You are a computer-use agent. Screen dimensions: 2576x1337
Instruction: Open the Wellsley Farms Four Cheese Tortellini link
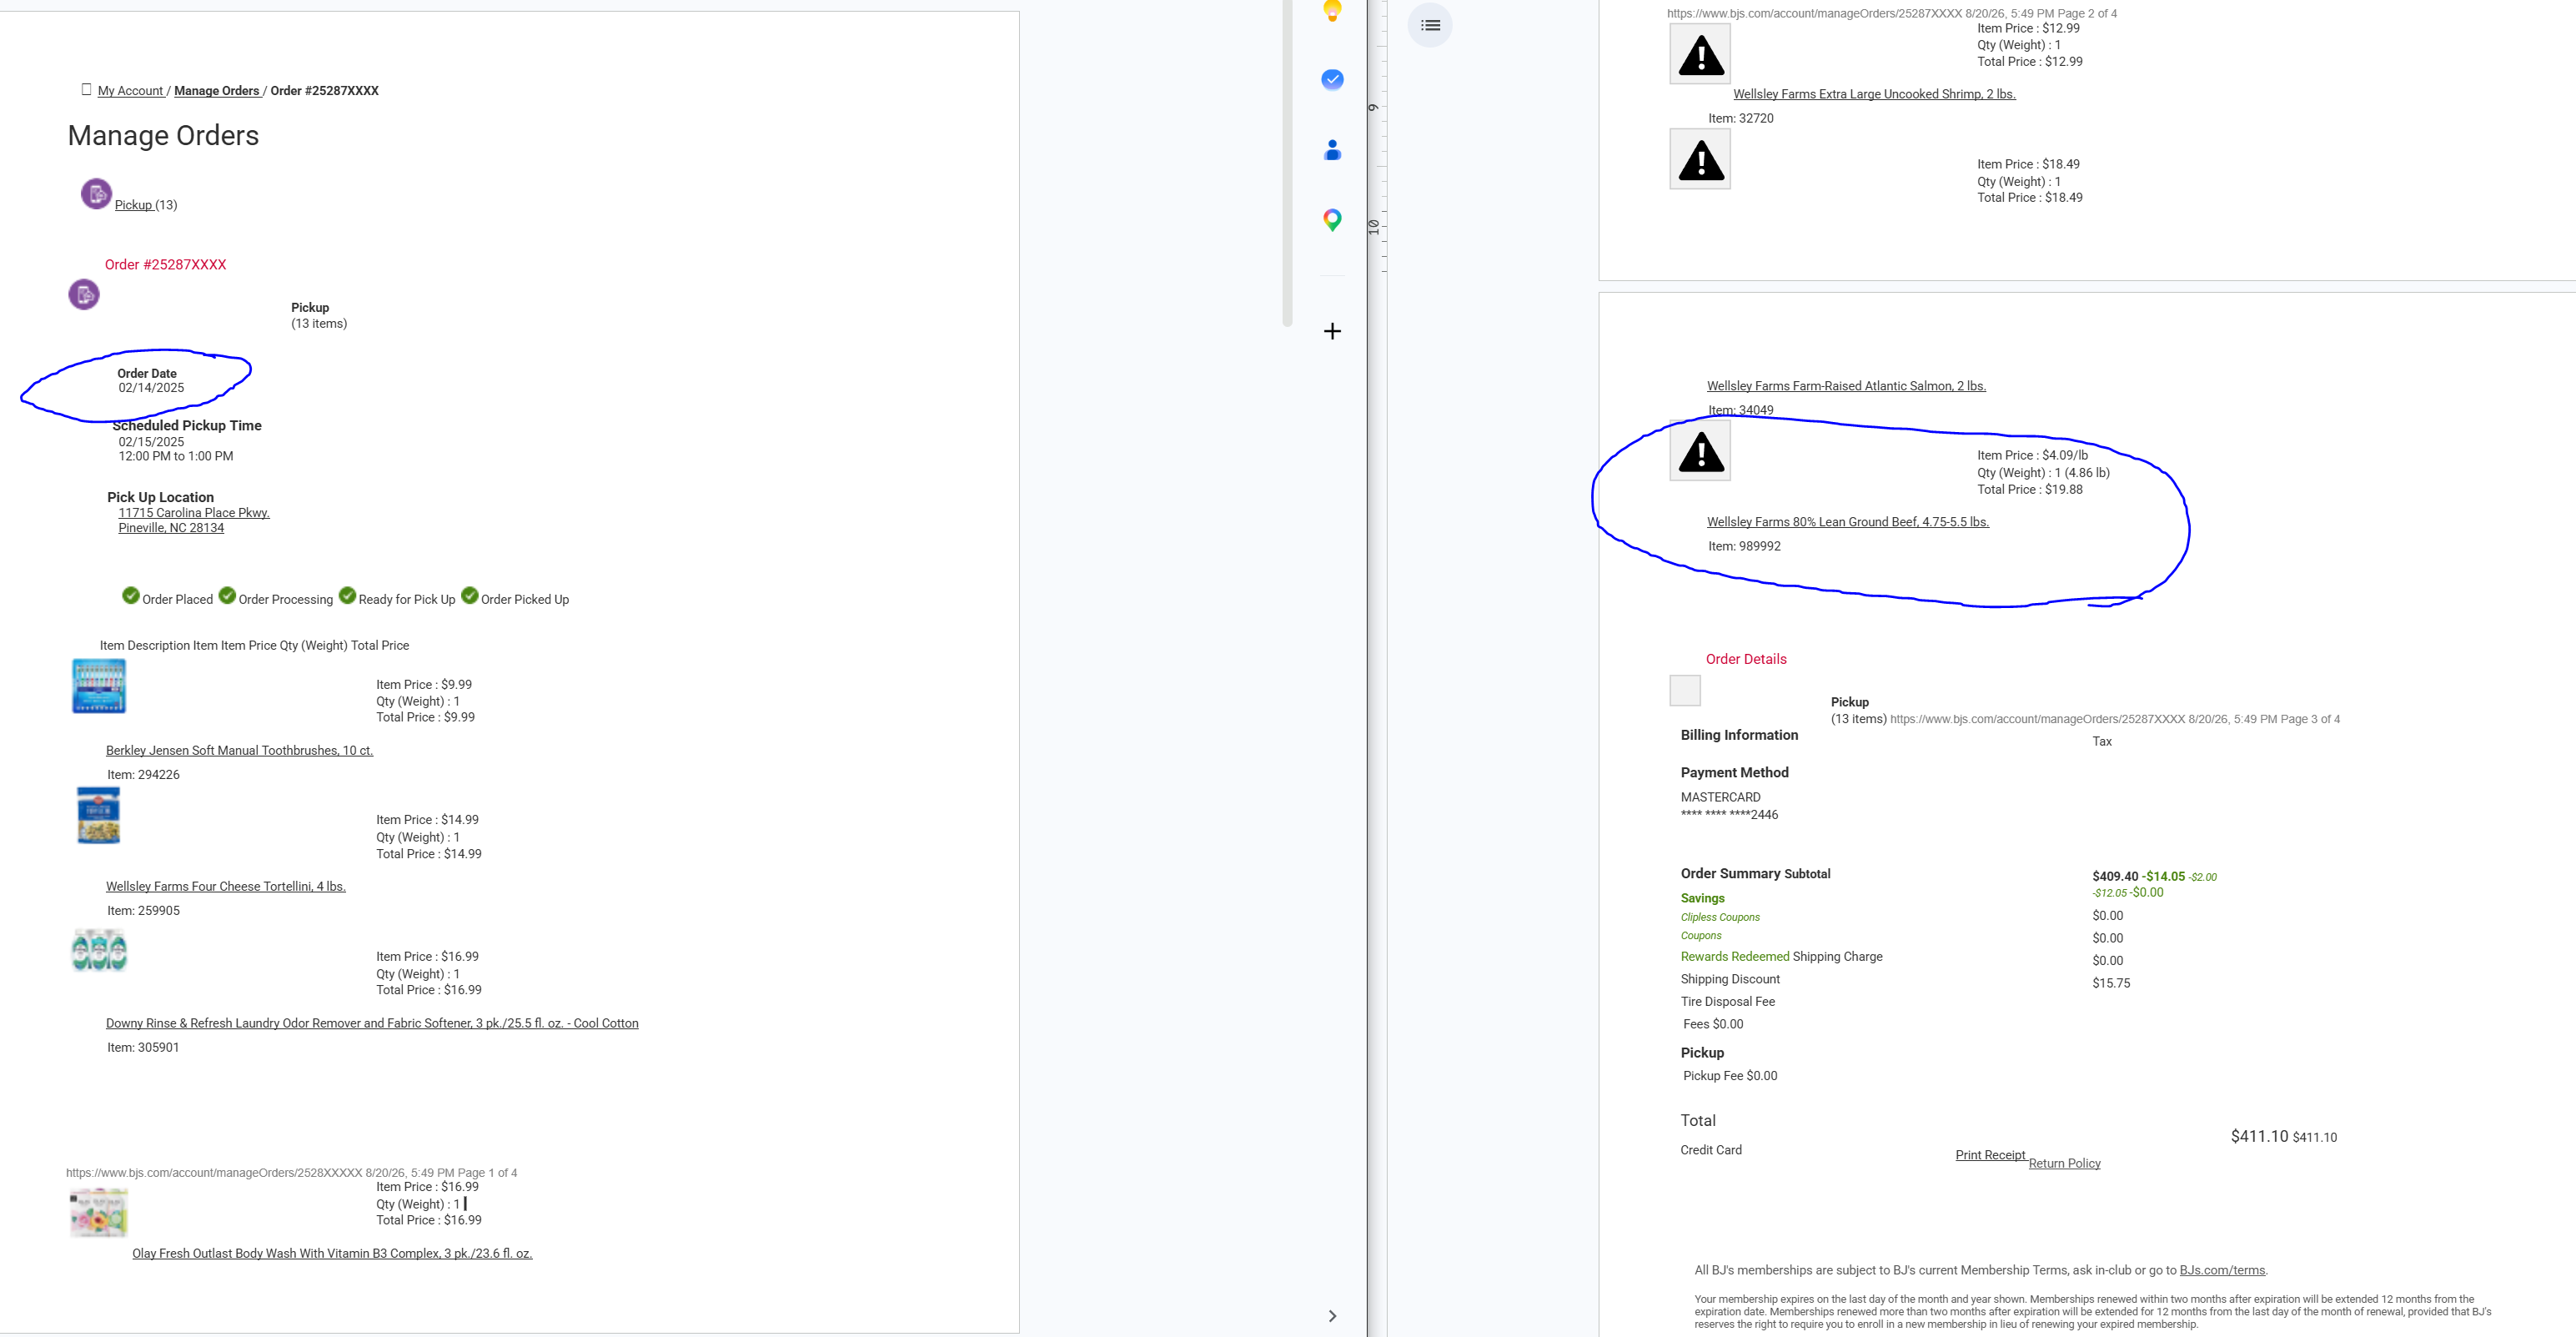[x=226, y=887]
